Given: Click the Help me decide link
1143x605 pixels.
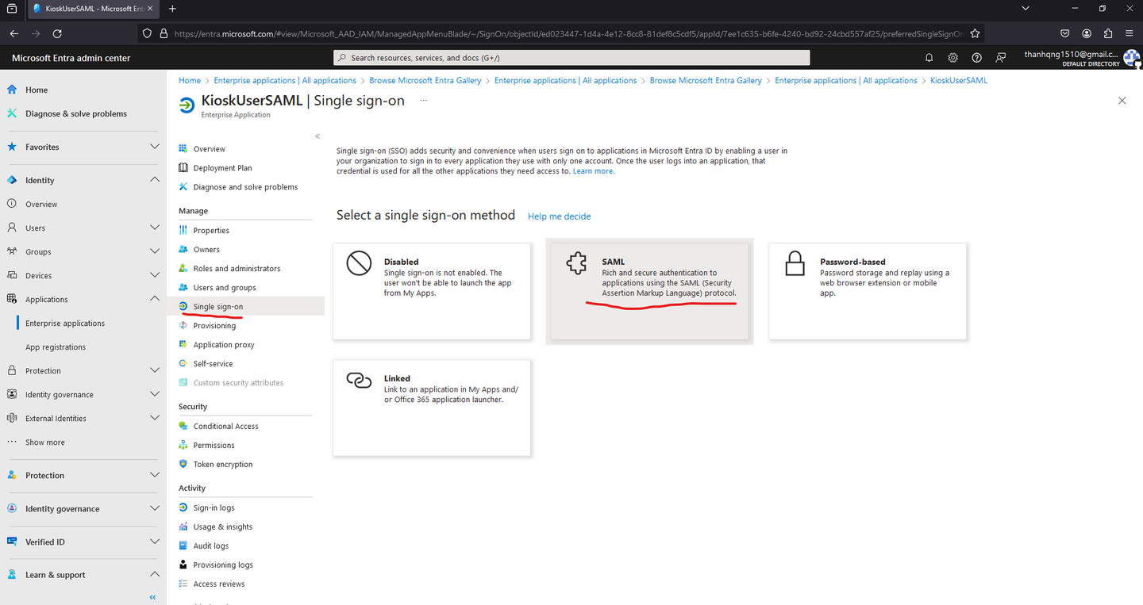Looking at the screenshot, I should (559, 216).
